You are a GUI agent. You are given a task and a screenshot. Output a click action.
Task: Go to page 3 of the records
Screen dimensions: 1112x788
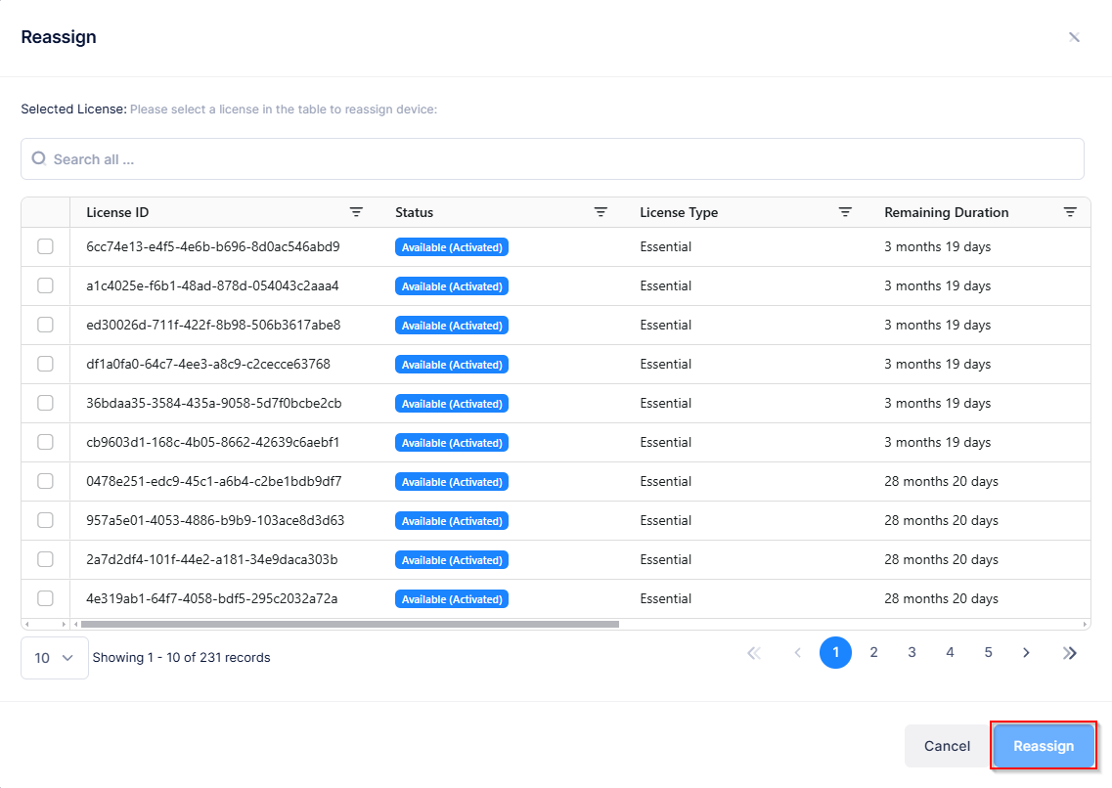[x=912, y=653]
